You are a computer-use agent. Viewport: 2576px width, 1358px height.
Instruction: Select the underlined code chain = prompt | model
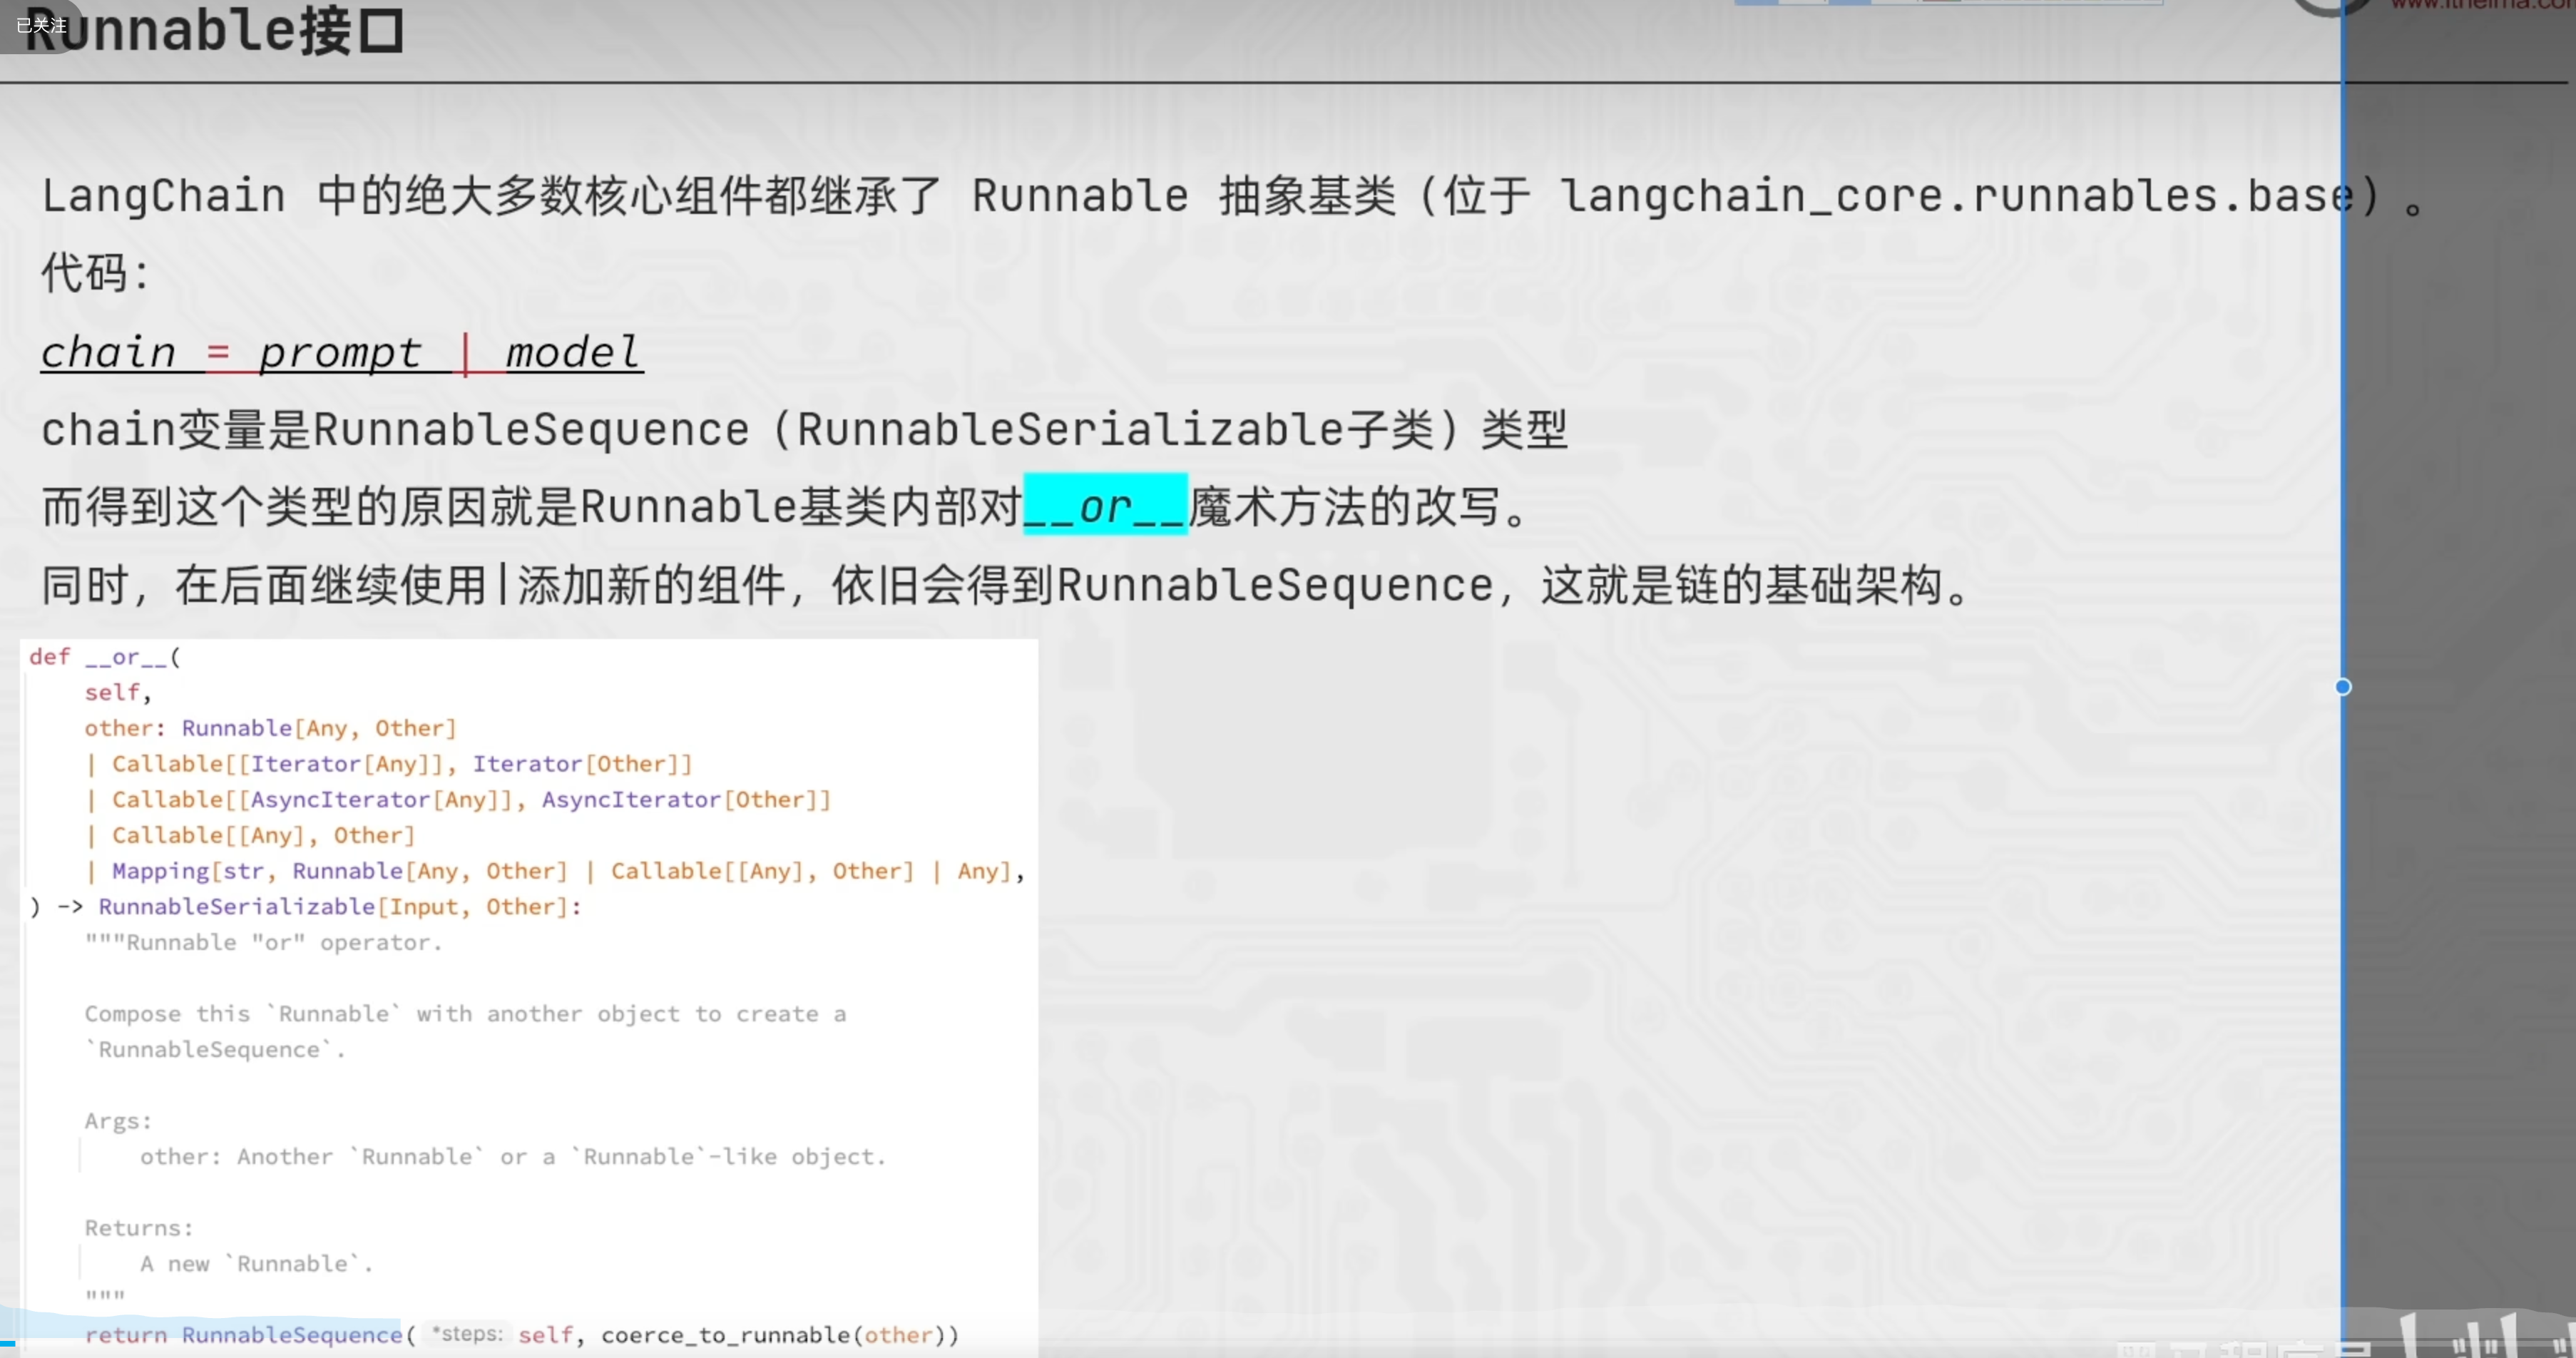(341, 352)
